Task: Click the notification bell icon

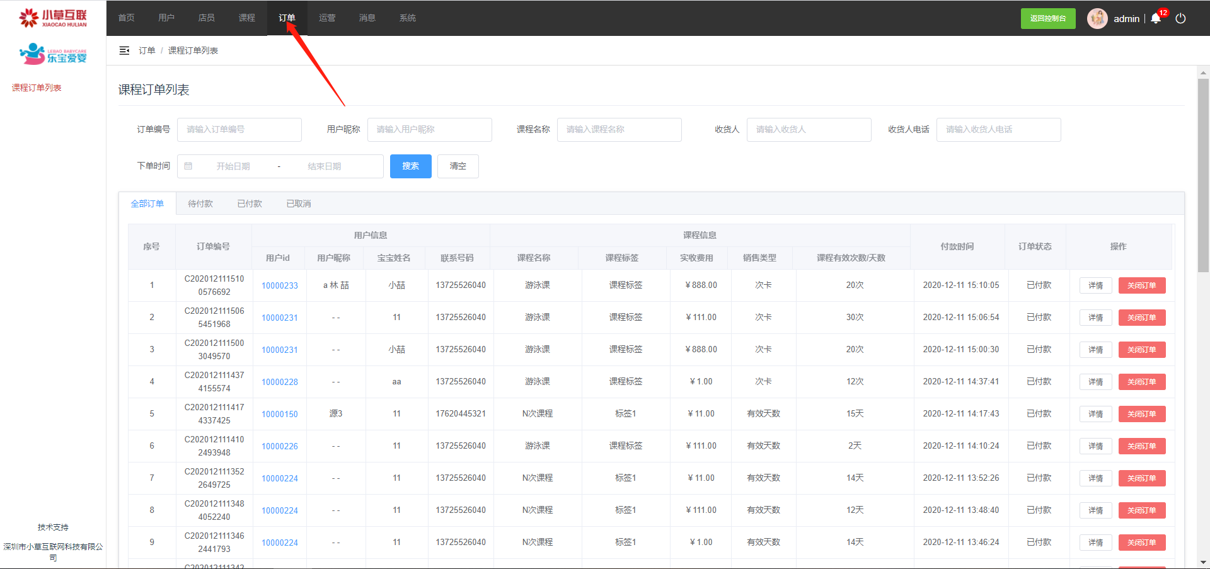Action: pyautogui.click(x=1156, y=18)
